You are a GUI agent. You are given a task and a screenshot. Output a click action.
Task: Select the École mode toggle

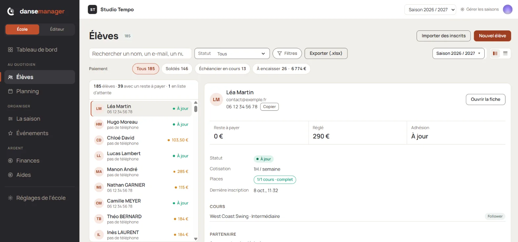pos(22,29)
